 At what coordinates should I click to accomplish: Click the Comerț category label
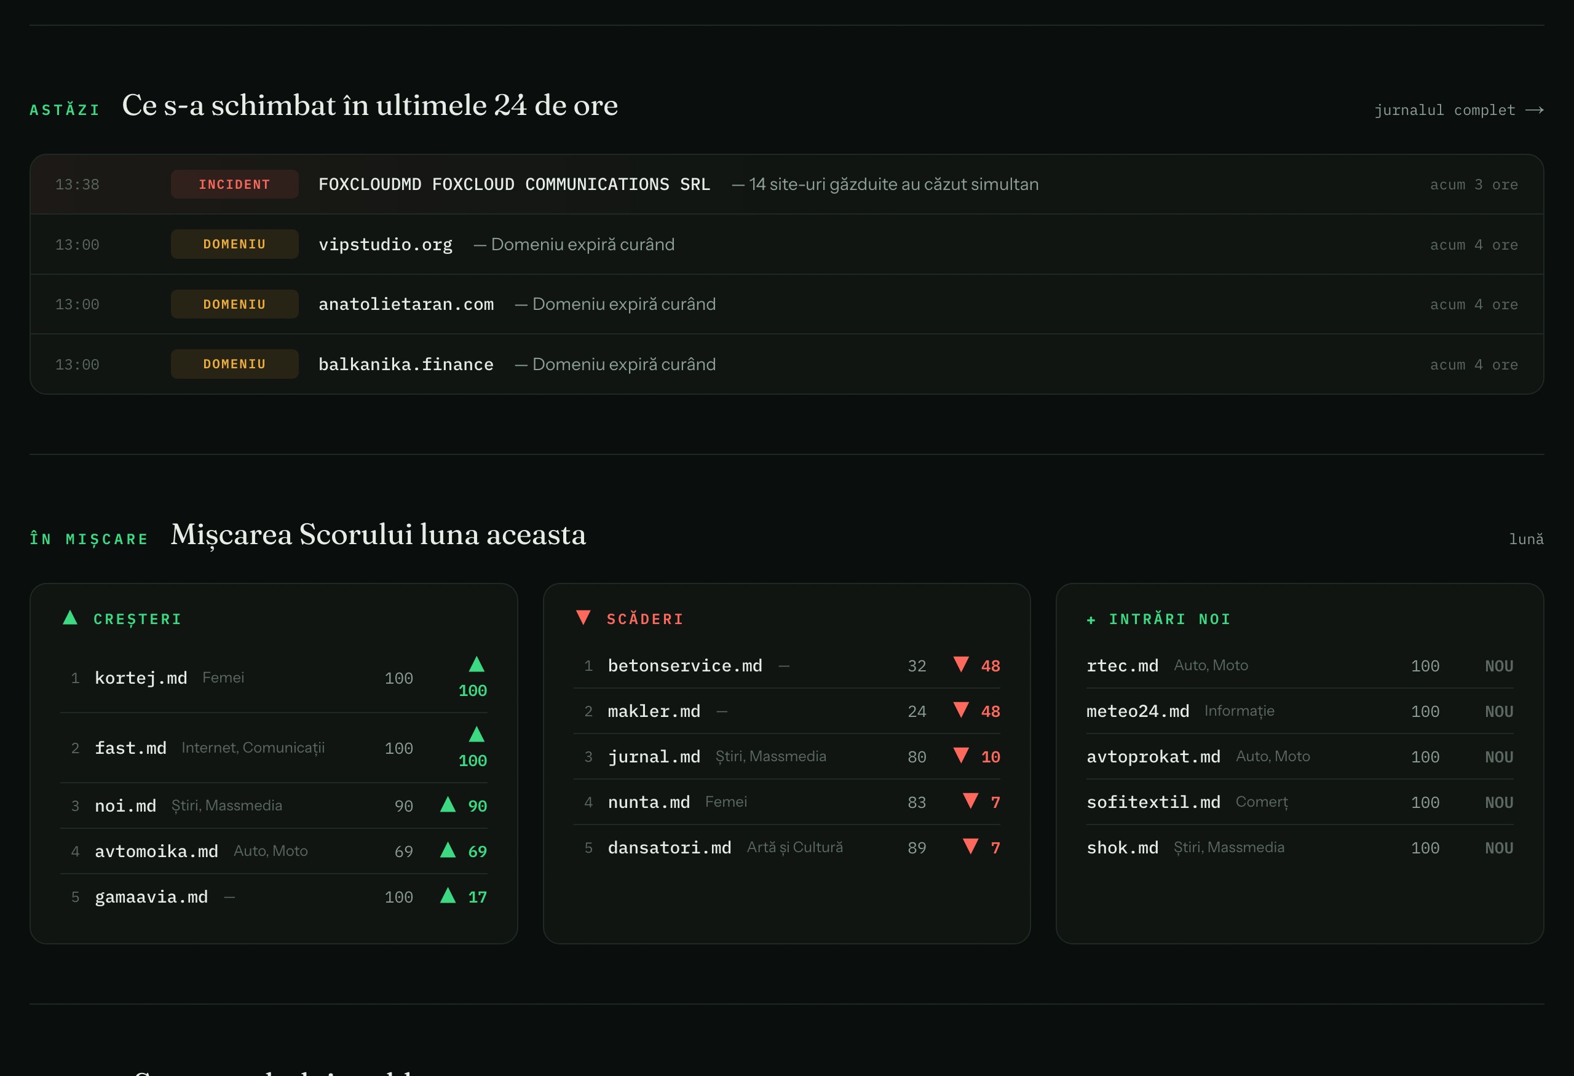[1262, 802]
